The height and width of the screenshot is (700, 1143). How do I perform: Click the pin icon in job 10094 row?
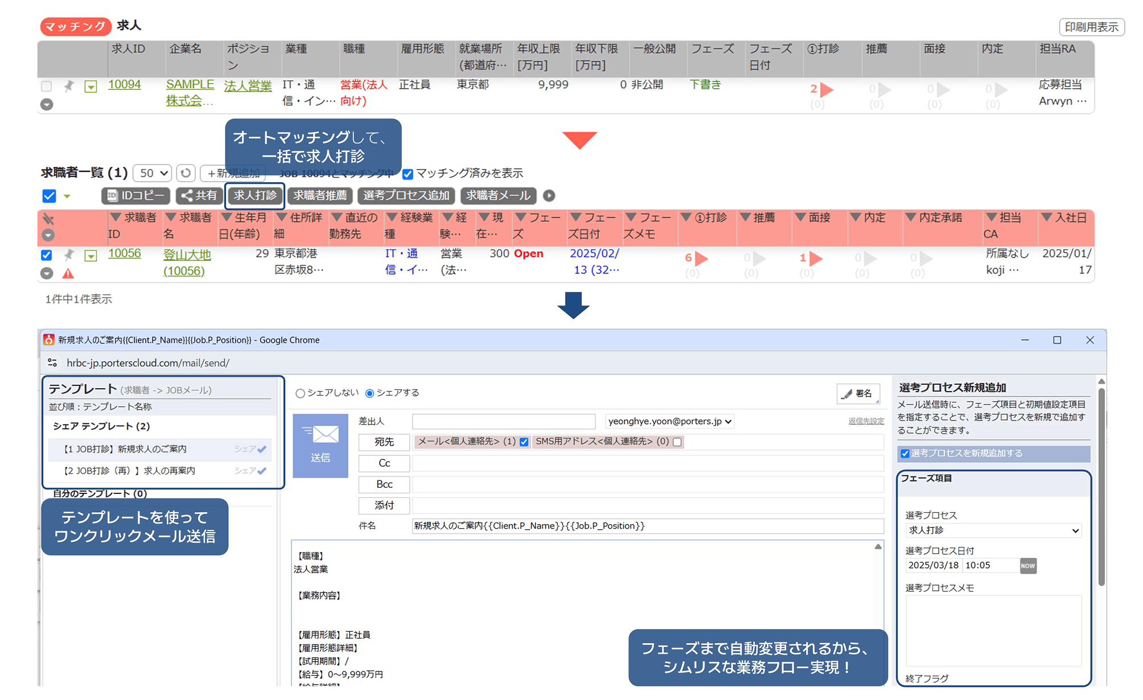69,86
